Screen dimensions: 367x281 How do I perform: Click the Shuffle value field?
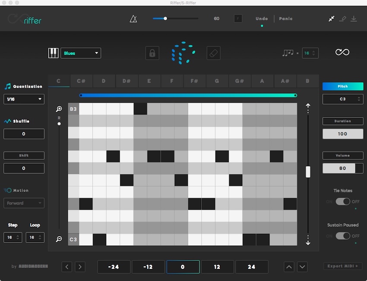click(x=24, y=134)
